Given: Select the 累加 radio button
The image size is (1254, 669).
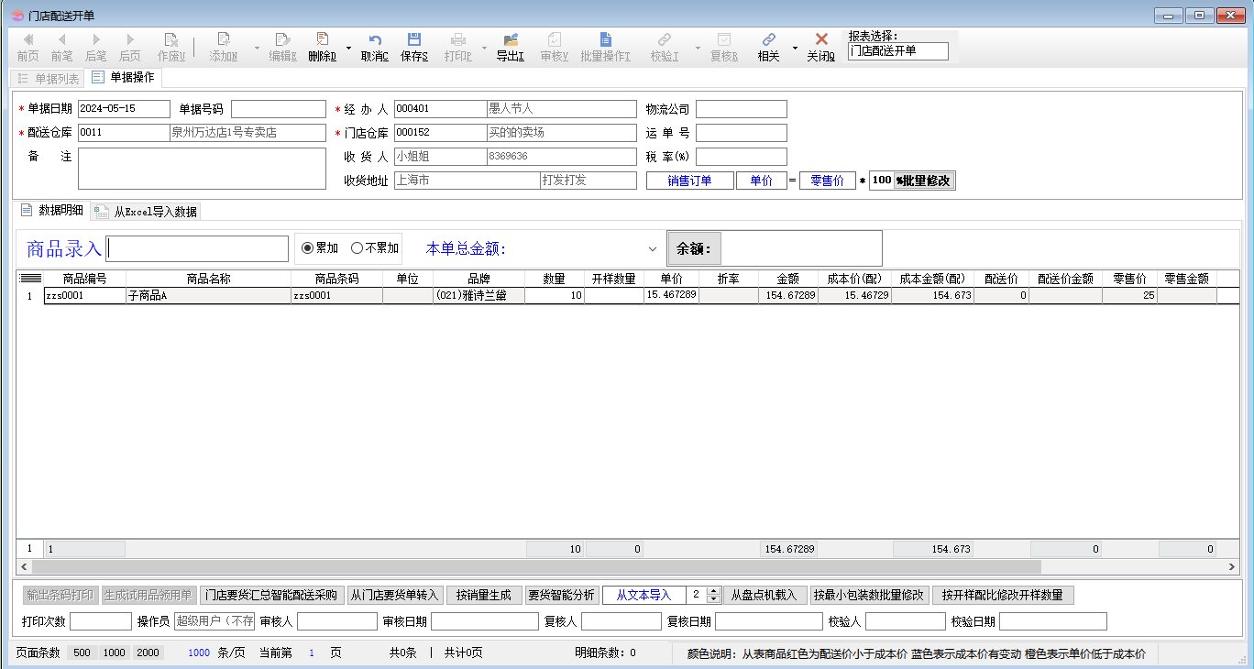Looking at the screenshot, I should [320, 247].
